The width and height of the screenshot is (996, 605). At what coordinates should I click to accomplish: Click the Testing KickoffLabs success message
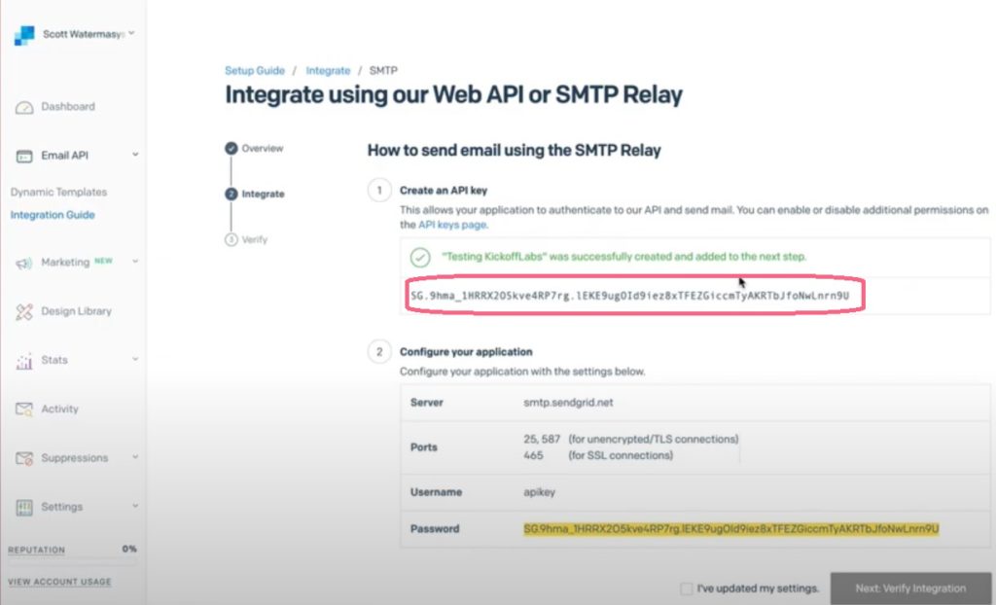[623, 257]
